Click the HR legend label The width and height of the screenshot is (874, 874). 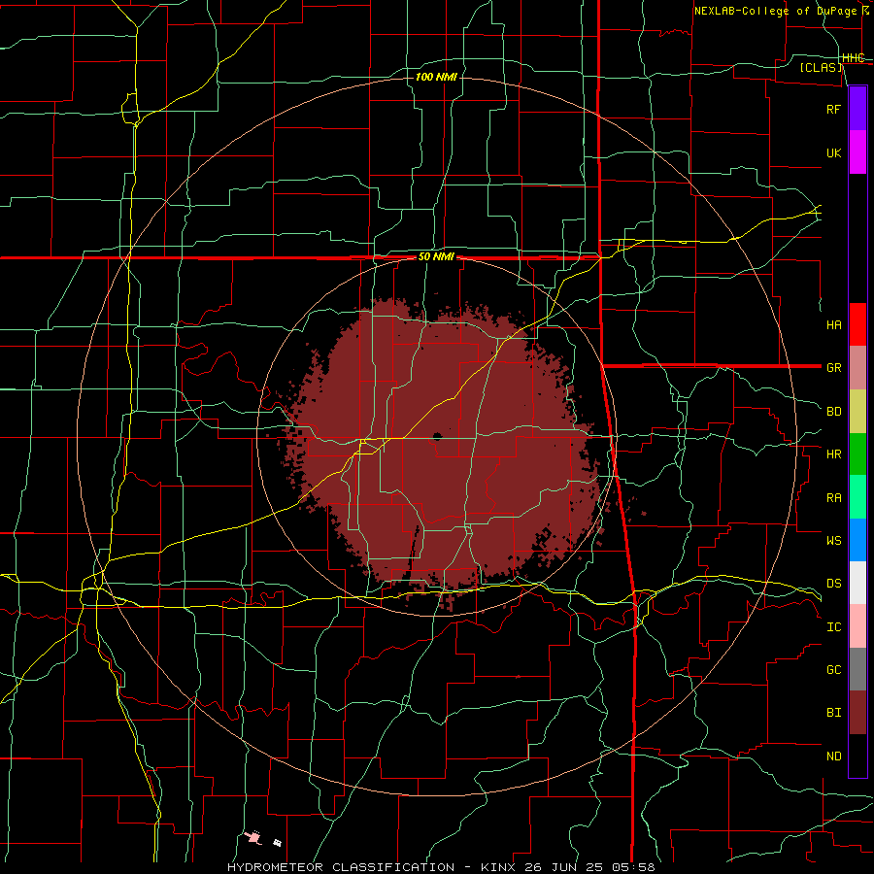(833, 454)
